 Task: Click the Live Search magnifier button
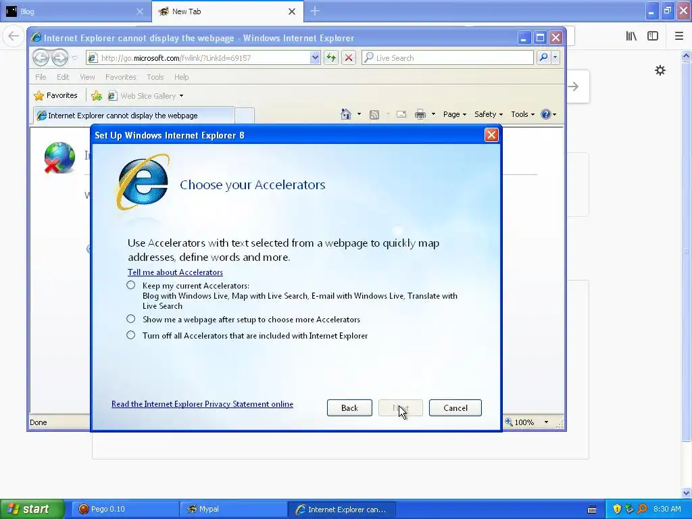[x=543, y=57]
